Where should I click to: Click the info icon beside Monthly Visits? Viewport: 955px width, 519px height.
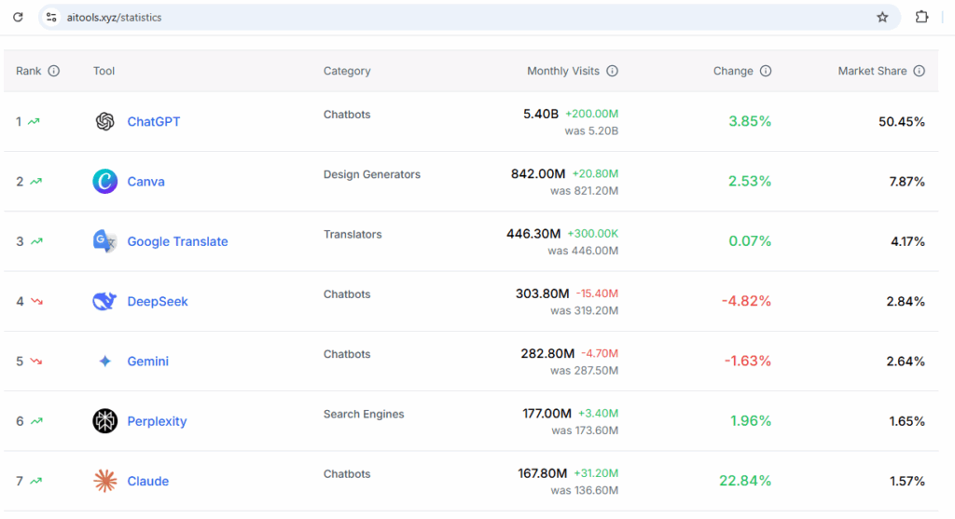(x=612, y=71)
